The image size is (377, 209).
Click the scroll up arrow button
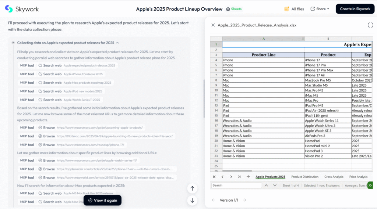tap(192, 188)
